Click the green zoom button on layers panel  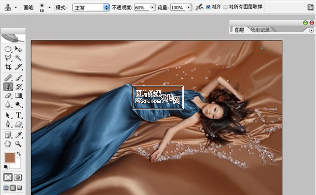coord(305,23)
